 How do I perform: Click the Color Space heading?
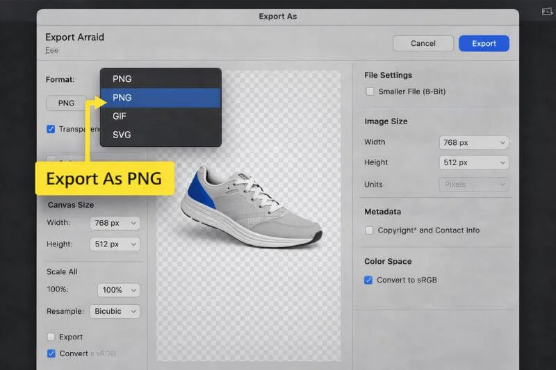point(388,261)
